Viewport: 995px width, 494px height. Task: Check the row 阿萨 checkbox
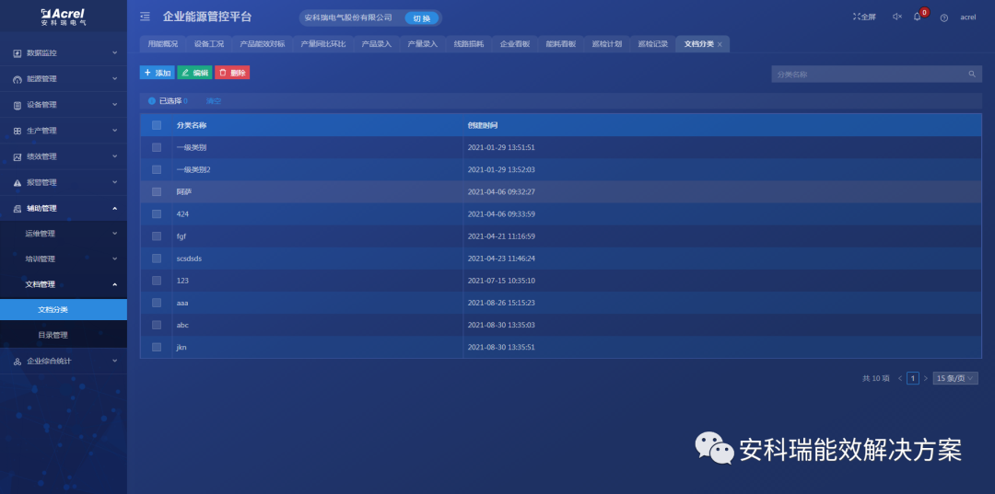click(156, 192)
